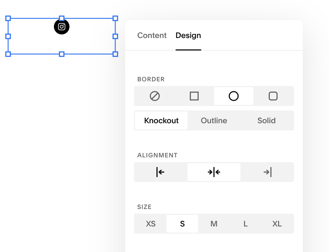The height and width of the screenshot is (252, 329).
Task: Click the top-right selection handle
Action: 115,18
